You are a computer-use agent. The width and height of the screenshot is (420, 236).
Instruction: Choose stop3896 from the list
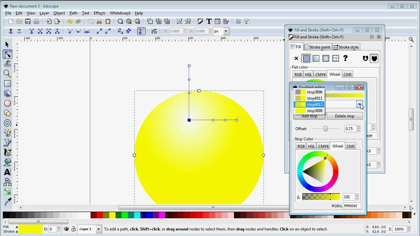click(x=309, y=92)
